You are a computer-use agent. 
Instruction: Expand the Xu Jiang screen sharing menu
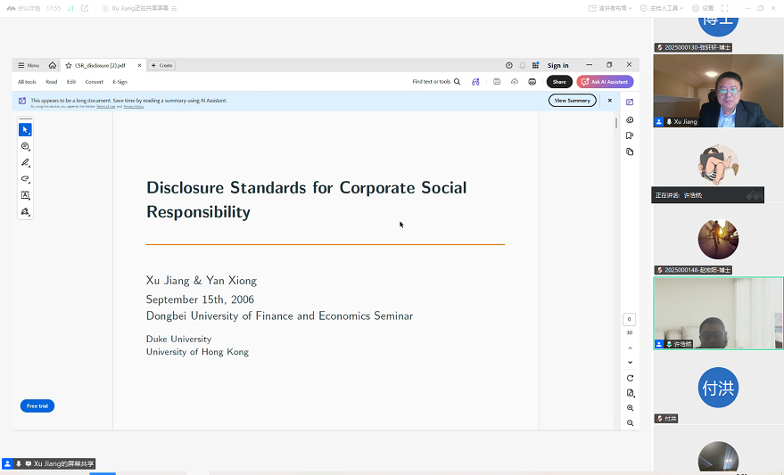pos(174,9)
